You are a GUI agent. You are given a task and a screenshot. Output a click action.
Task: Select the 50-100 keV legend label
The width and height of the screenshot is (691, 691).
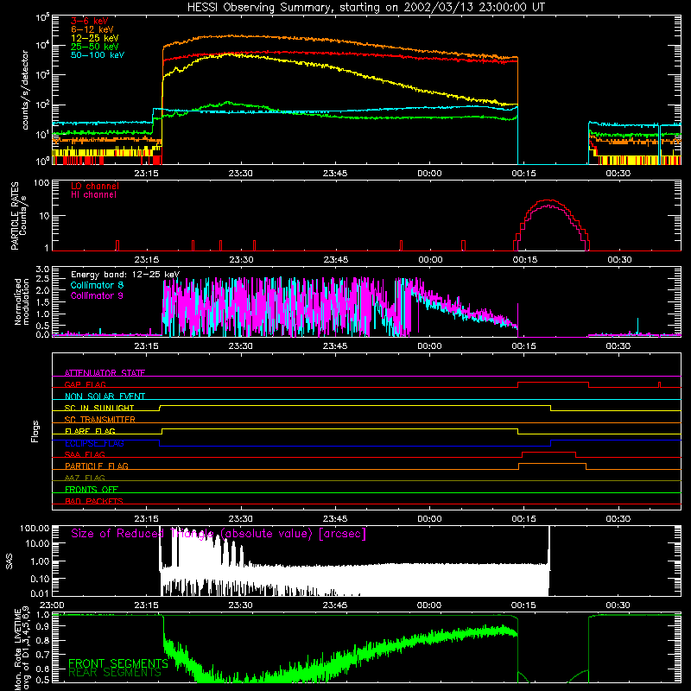[x=98, y=55]
